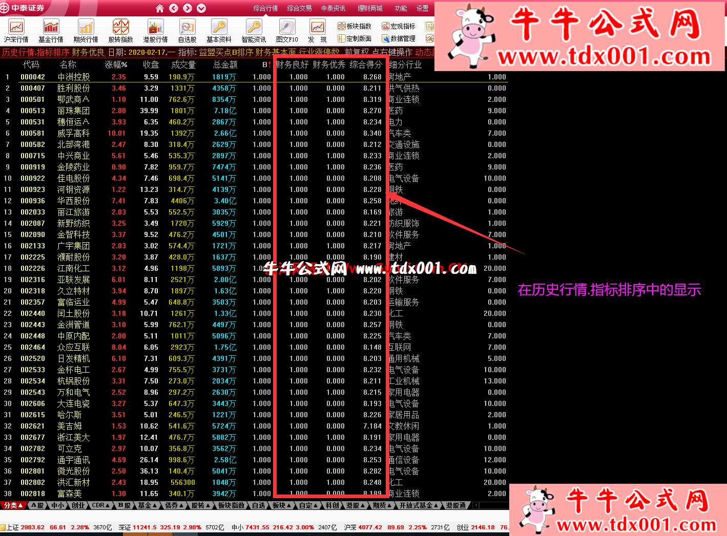Open 板块指数 in toolbar

pyautogui.click(x=355, y=26)
